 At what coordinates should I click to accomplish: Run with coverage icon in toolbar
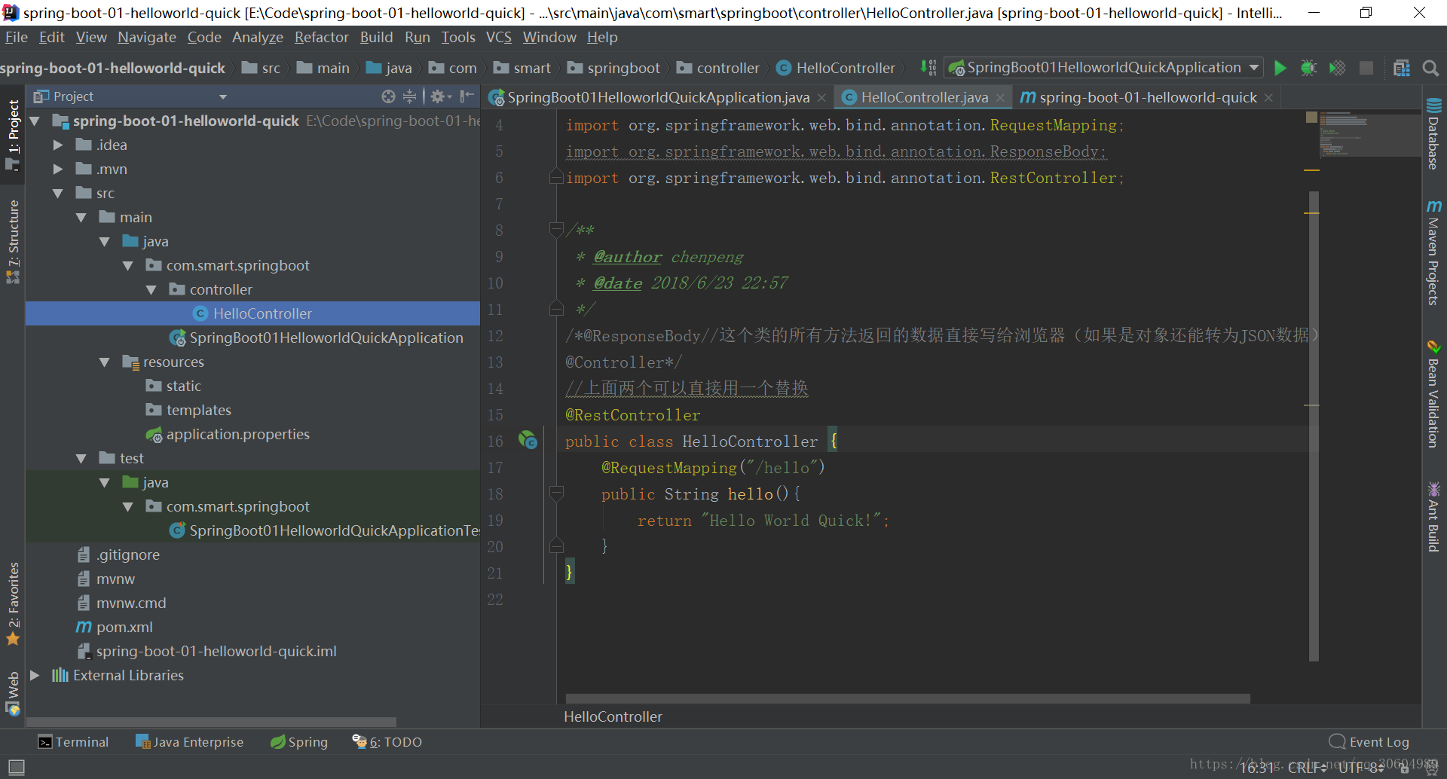[x=1337, y=68]
